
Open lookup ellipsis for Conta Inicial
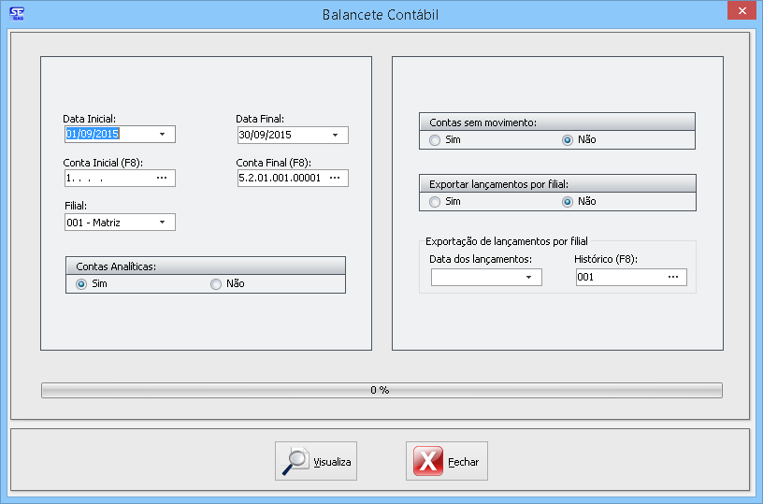click(162, 178)
